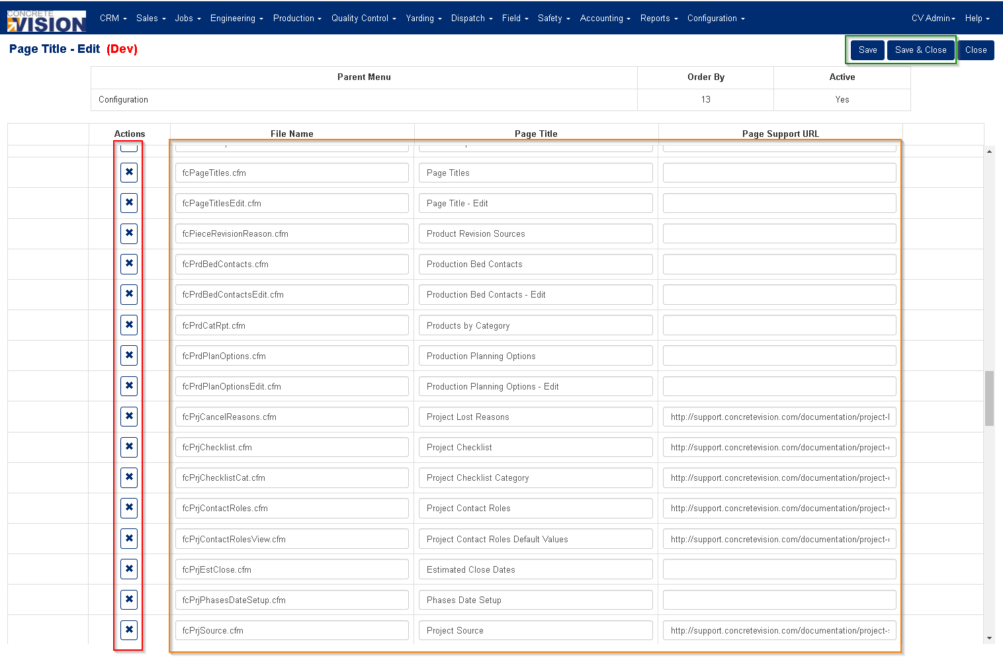
Task: Delete the fcPrdBedContacts.cfm row
Action: (x=129, y=264)
